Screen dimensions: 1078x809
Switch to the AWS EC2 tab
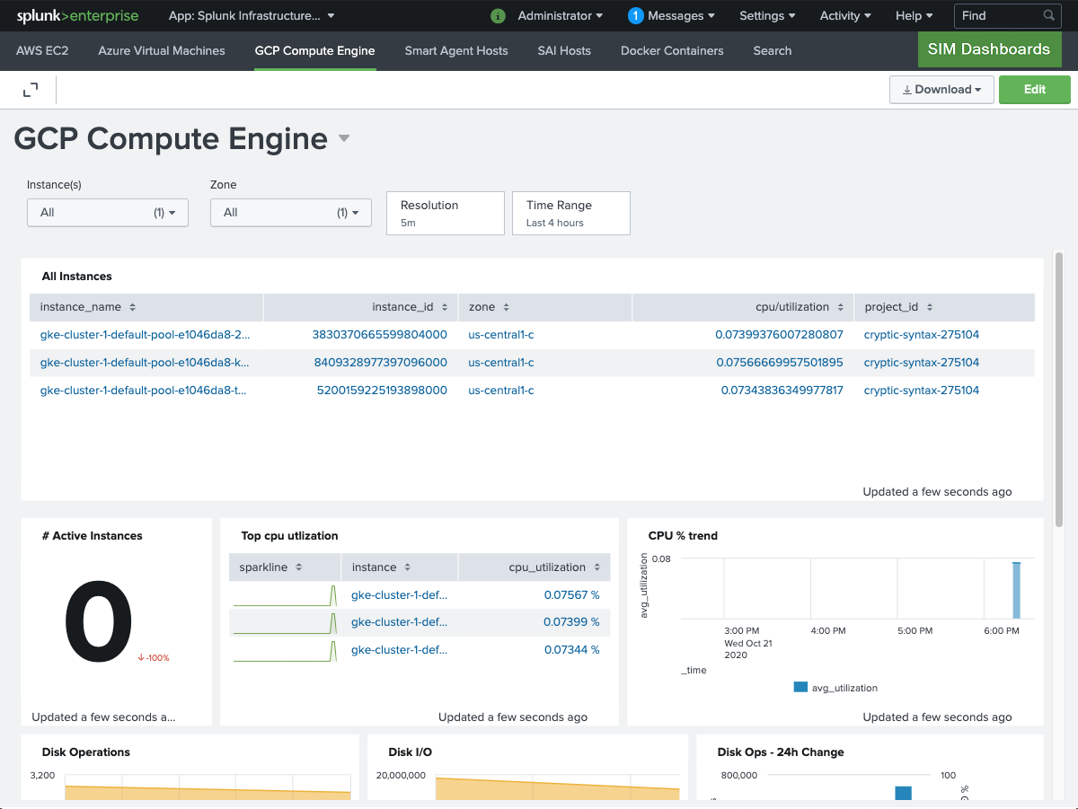pos(42,51)
